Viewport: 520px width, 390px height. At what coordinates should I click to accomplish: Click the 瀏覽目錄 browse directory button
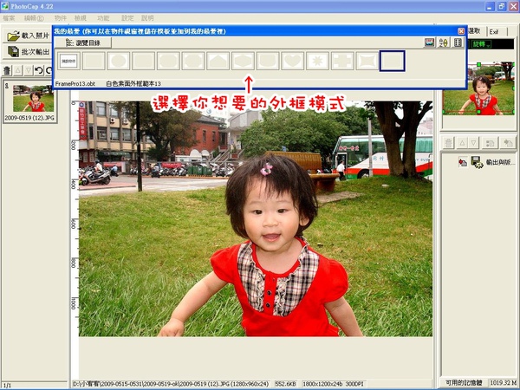pyautogui.click(x=83, y=42)
